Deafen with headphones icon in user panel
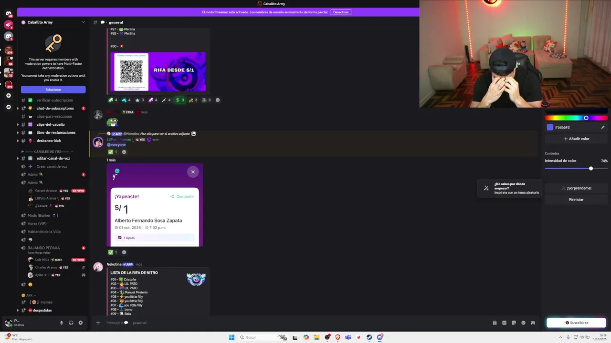Viewport: 611px width, 343px height. 71,323
